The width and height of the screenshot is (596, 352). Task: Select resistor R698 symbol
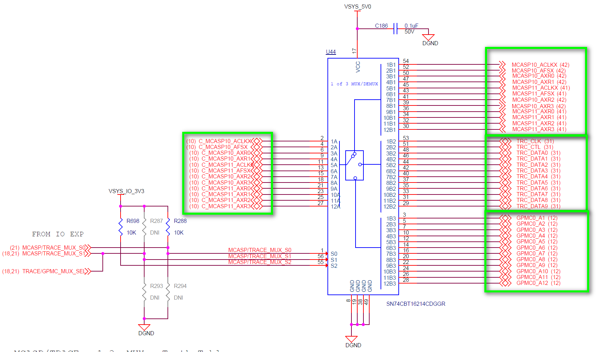[121, 227]
